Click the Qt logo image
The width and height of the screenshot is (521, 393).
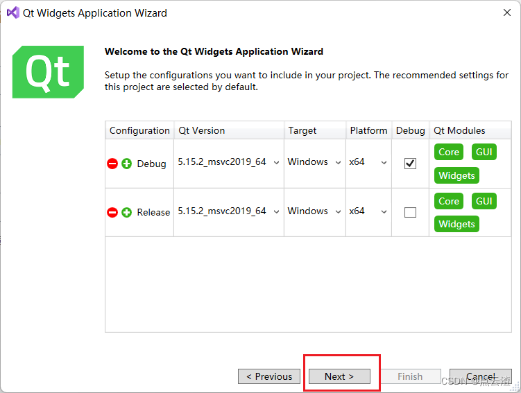click(x=48, y=72)
